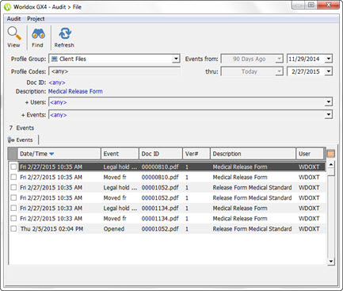This screenshot has width=343, height=291.
Task: Check the Moved fr 00001134.pdf row
Action: [13, 218]
